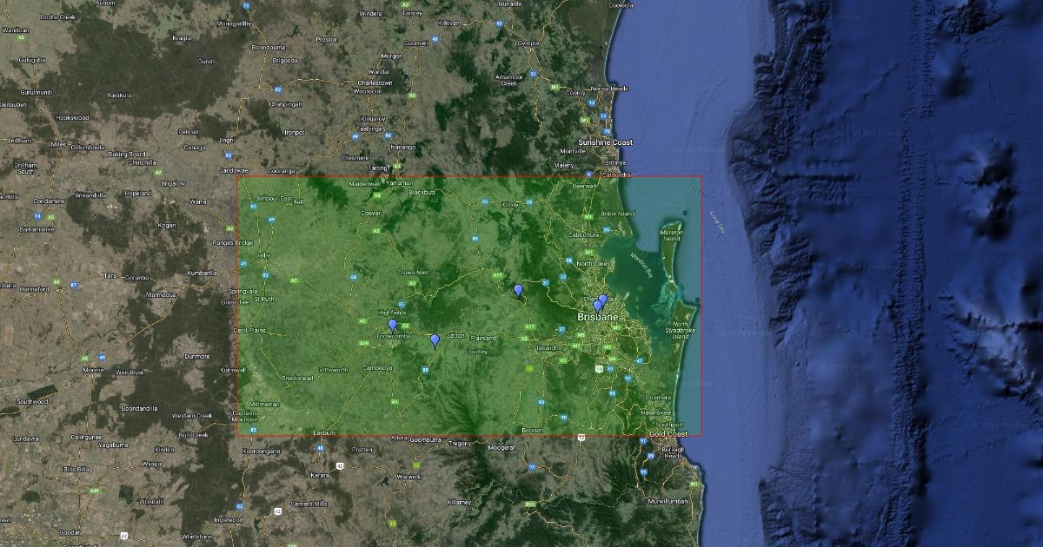Click North Stradbroke Island on the map

(680, 329)
